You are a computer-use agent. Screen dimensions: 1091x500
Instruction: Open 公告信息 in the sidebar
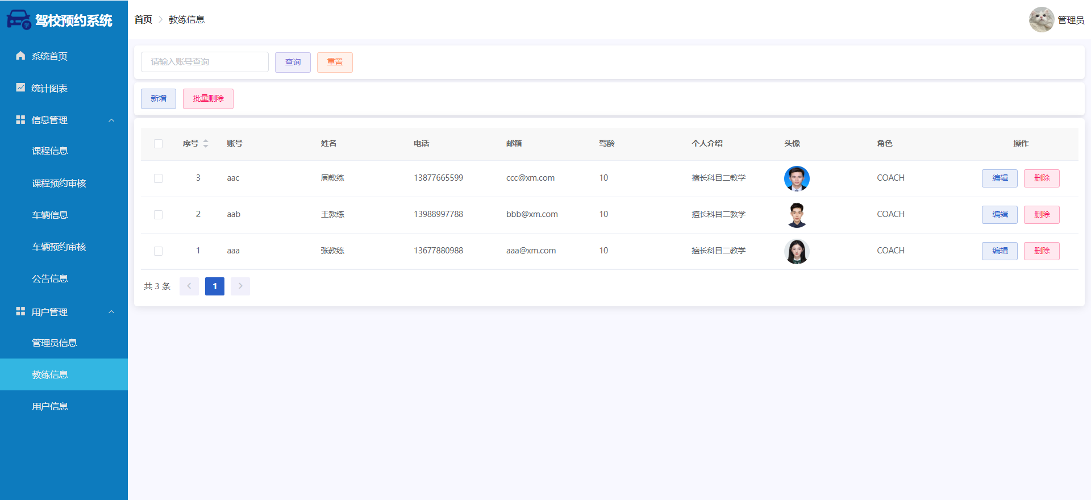click(x=64, y=278)
